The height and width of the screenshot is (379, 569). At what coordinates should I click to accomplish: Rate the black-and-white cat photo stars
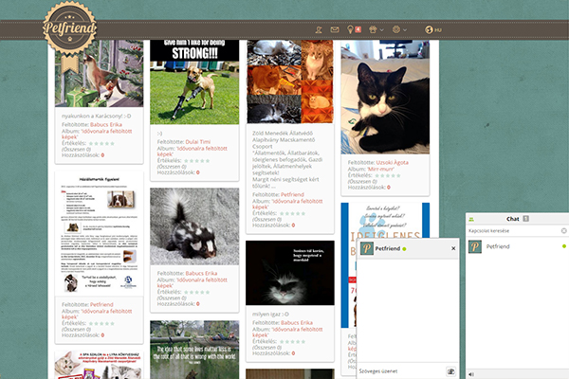(389, 175)
